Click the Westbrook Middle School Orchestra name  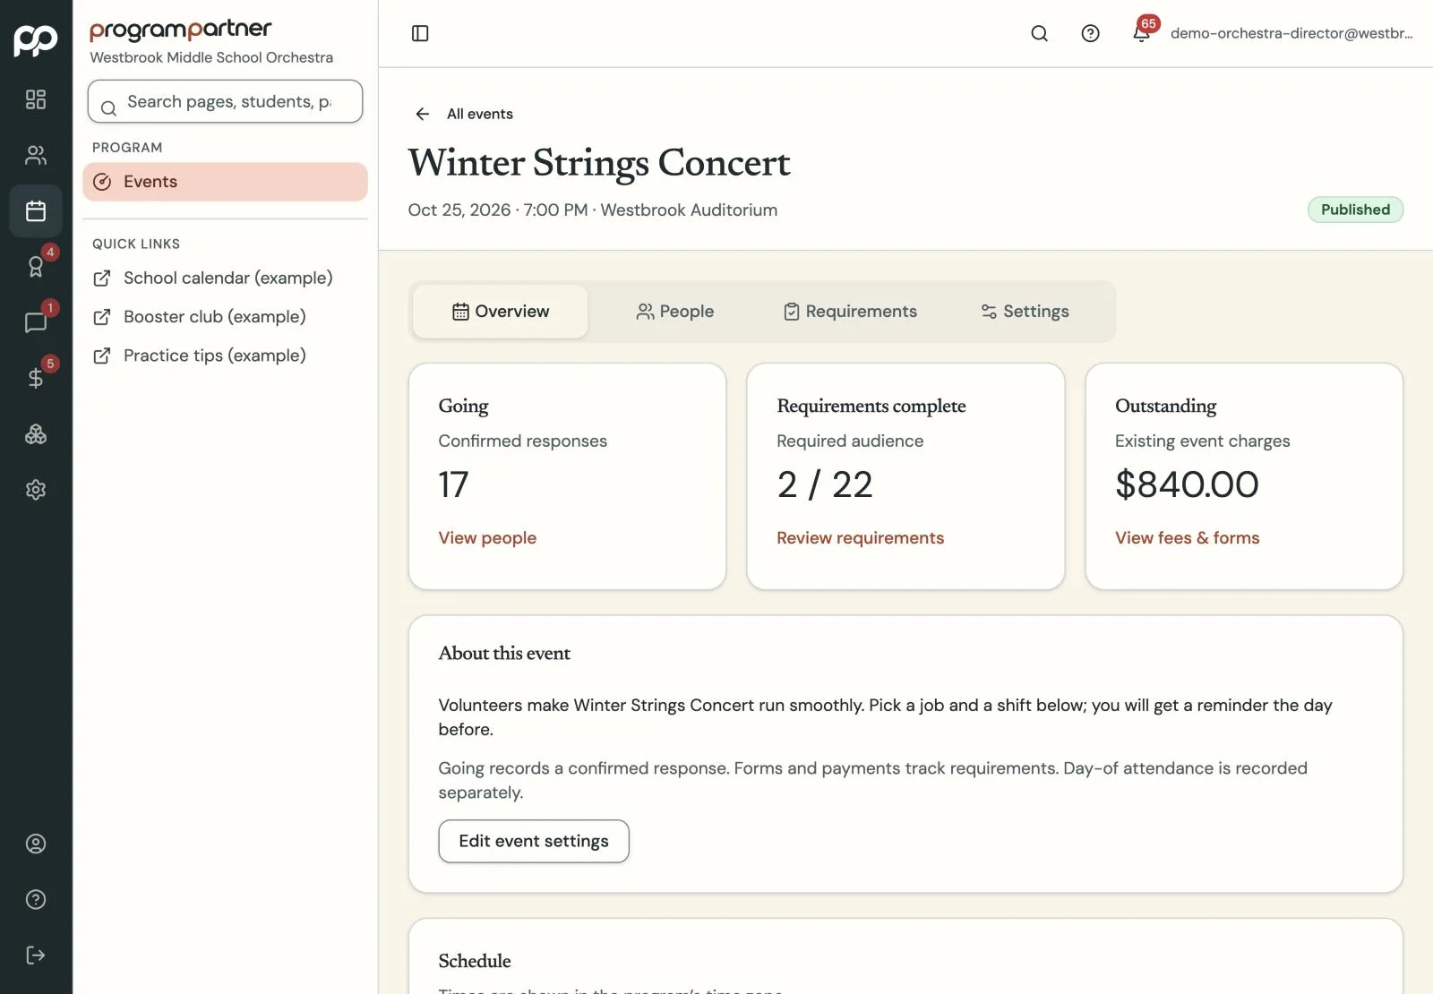(211, 57)
